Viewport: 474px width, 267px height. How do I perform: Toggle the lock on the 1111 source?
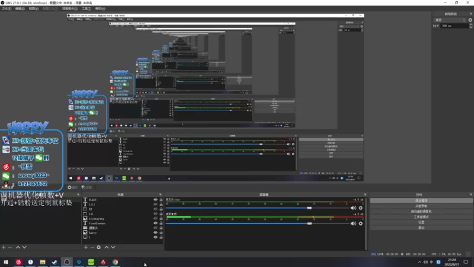(x=161, y=205)
